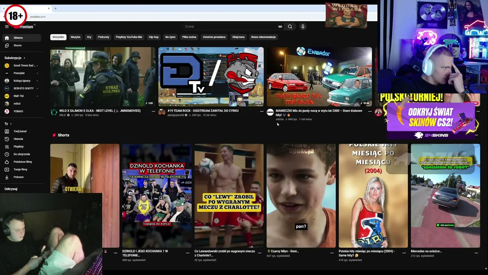Close the current browser tab
This screenshot has height=275, width=488.
(x=49, y=8)
